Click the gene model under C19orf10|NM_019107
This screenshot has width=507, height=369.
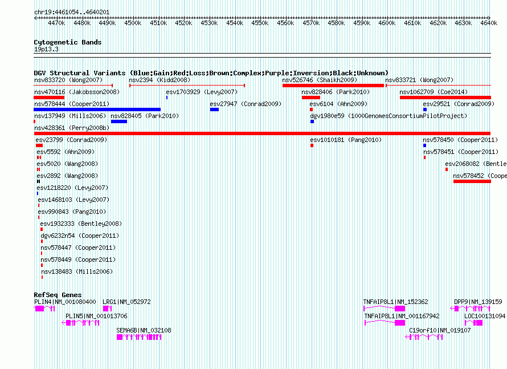click(x=424, y=337)
